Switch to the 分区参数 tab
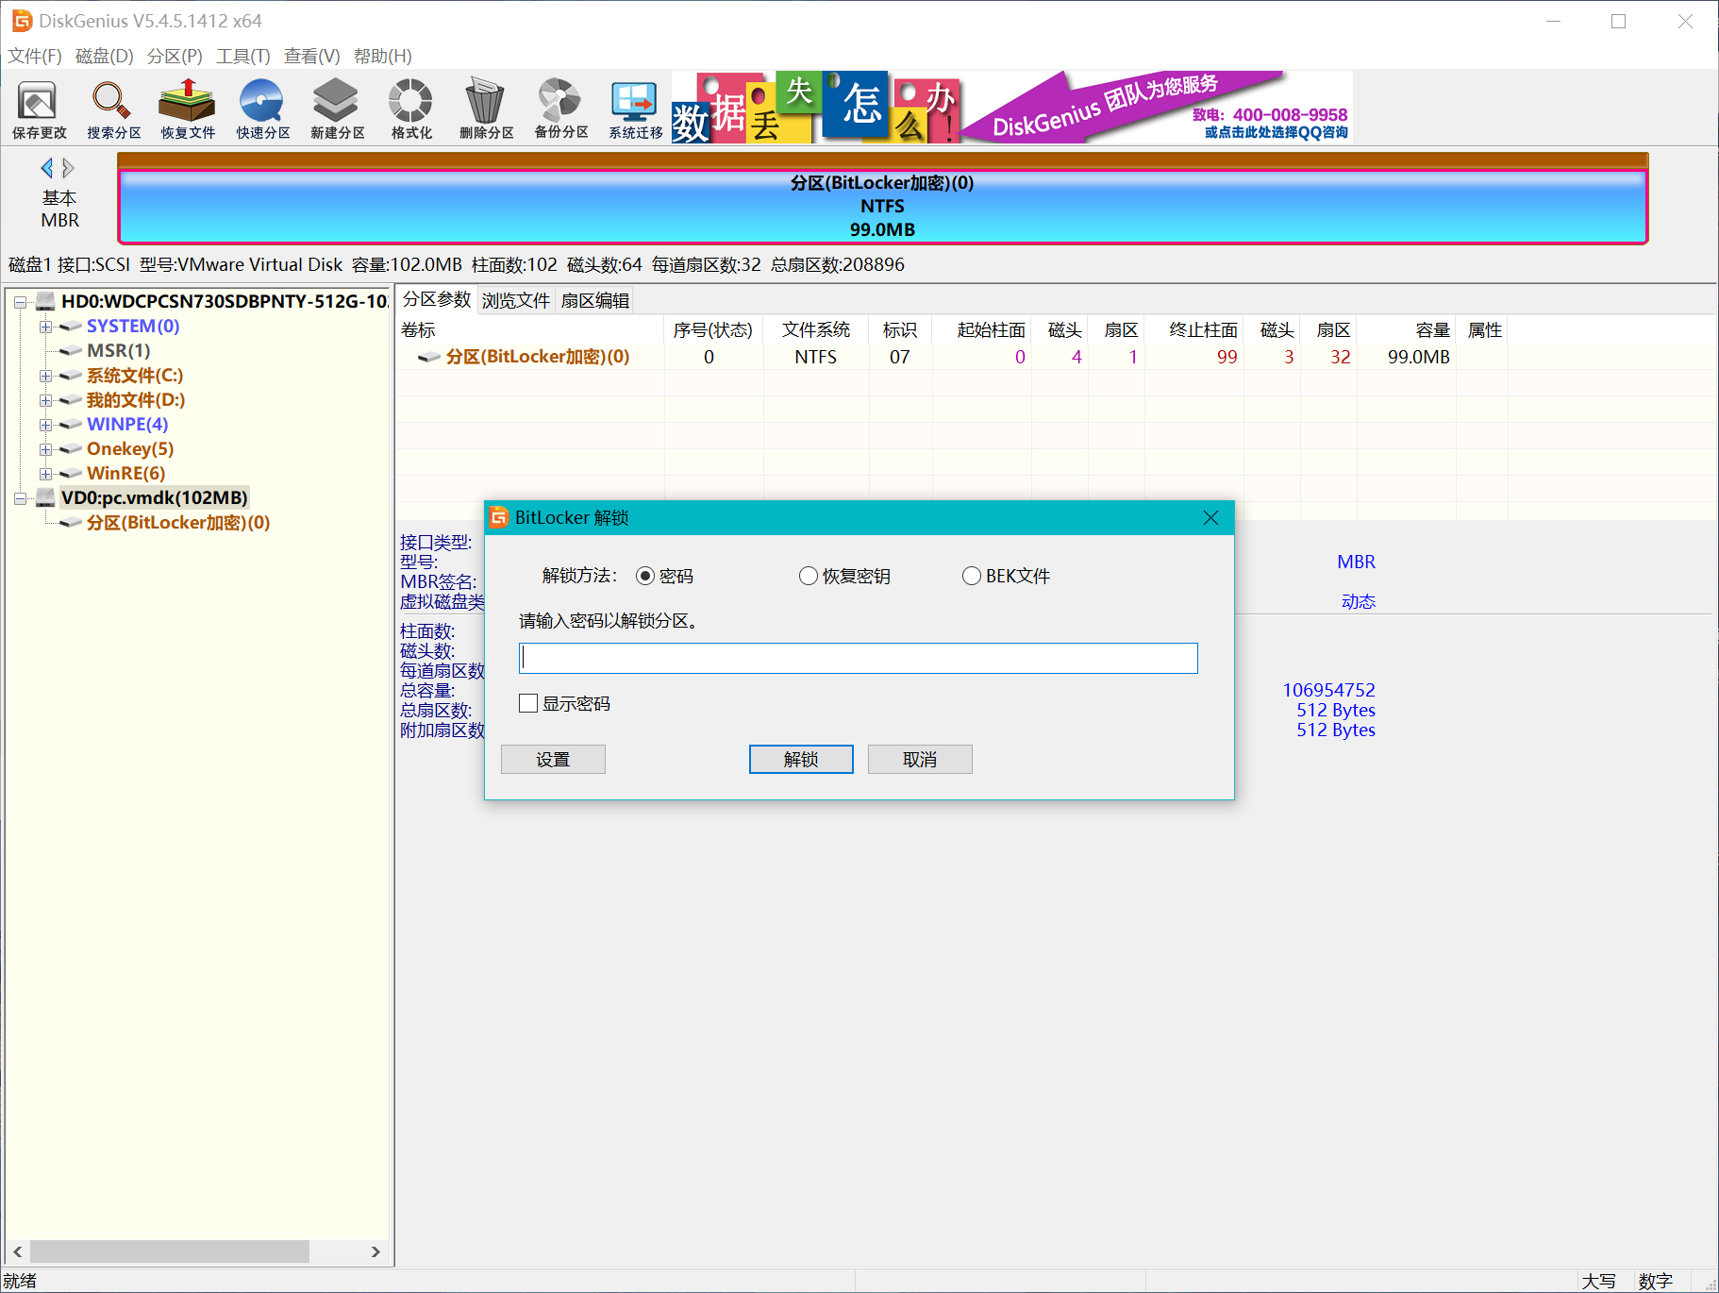This screenshot has height=1293, width=1719. (437, 299)
